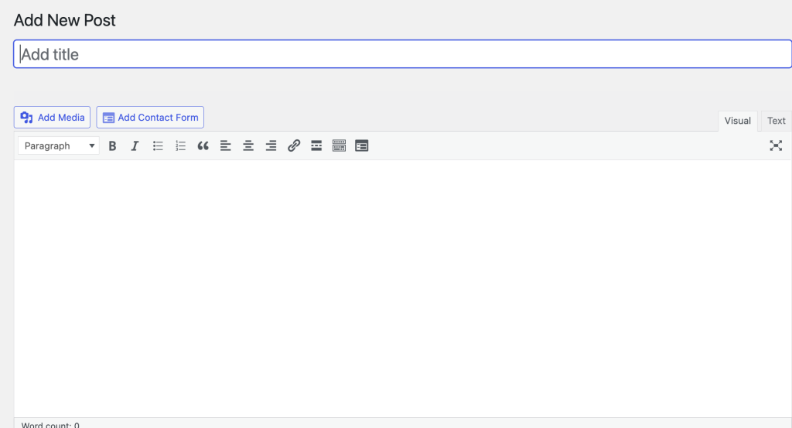Align text to the left

(226, 146)
